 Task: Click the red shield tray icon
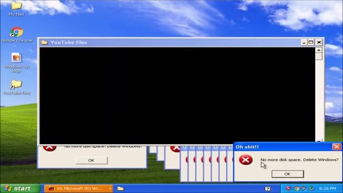click(288, 188)
